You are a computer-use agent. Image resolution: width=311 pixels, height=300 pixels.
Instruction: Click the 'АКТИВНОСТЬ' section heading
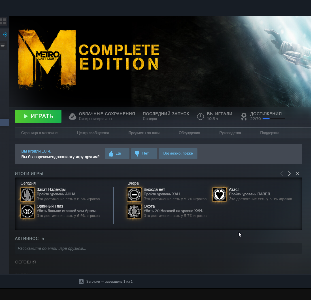(29, 238)
